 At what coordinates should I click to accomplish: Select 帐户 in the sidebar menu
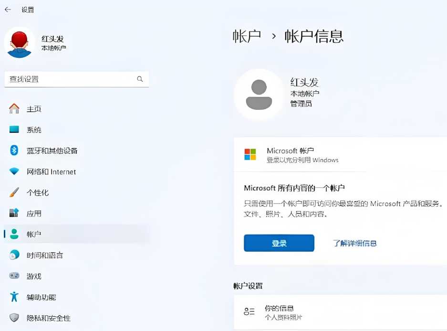(33, 234)
